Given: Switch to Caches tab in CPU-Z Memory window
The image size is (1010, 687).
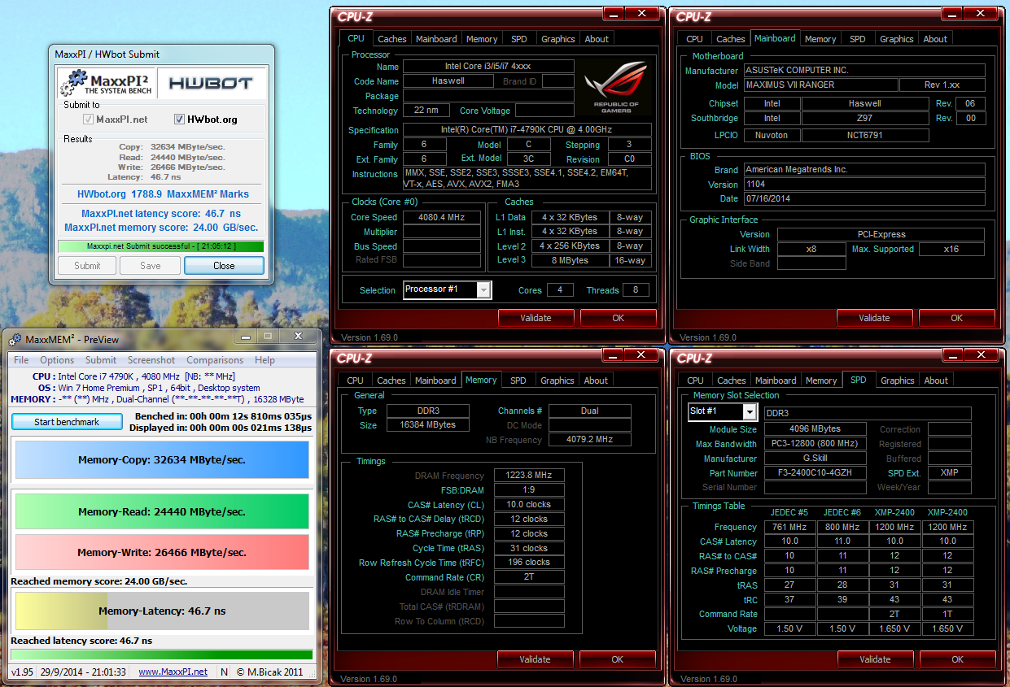Looking at the screenshot, I should tap(391, 380).
